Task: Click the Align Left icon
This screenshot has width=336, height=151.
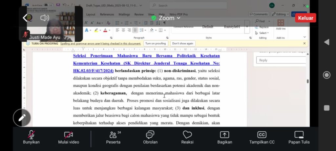Action: pyautogui.click(x=117, y=30)
